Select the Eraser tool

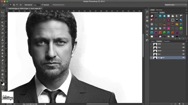(x=2, y=47)
